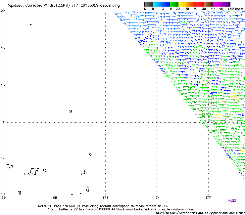Click longitude axis label '171'
The height and width of the screenshot is (215, 245).
pos(105,198)
